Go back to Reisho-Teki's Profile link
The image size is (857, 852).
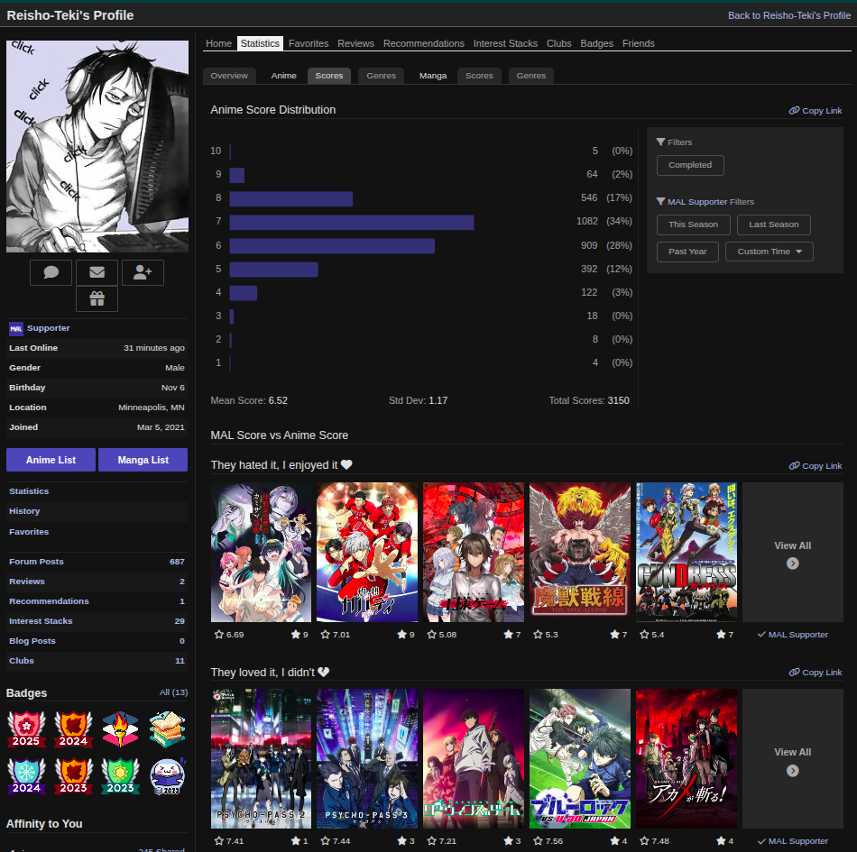pyautogui.click(x=784, y=16)
